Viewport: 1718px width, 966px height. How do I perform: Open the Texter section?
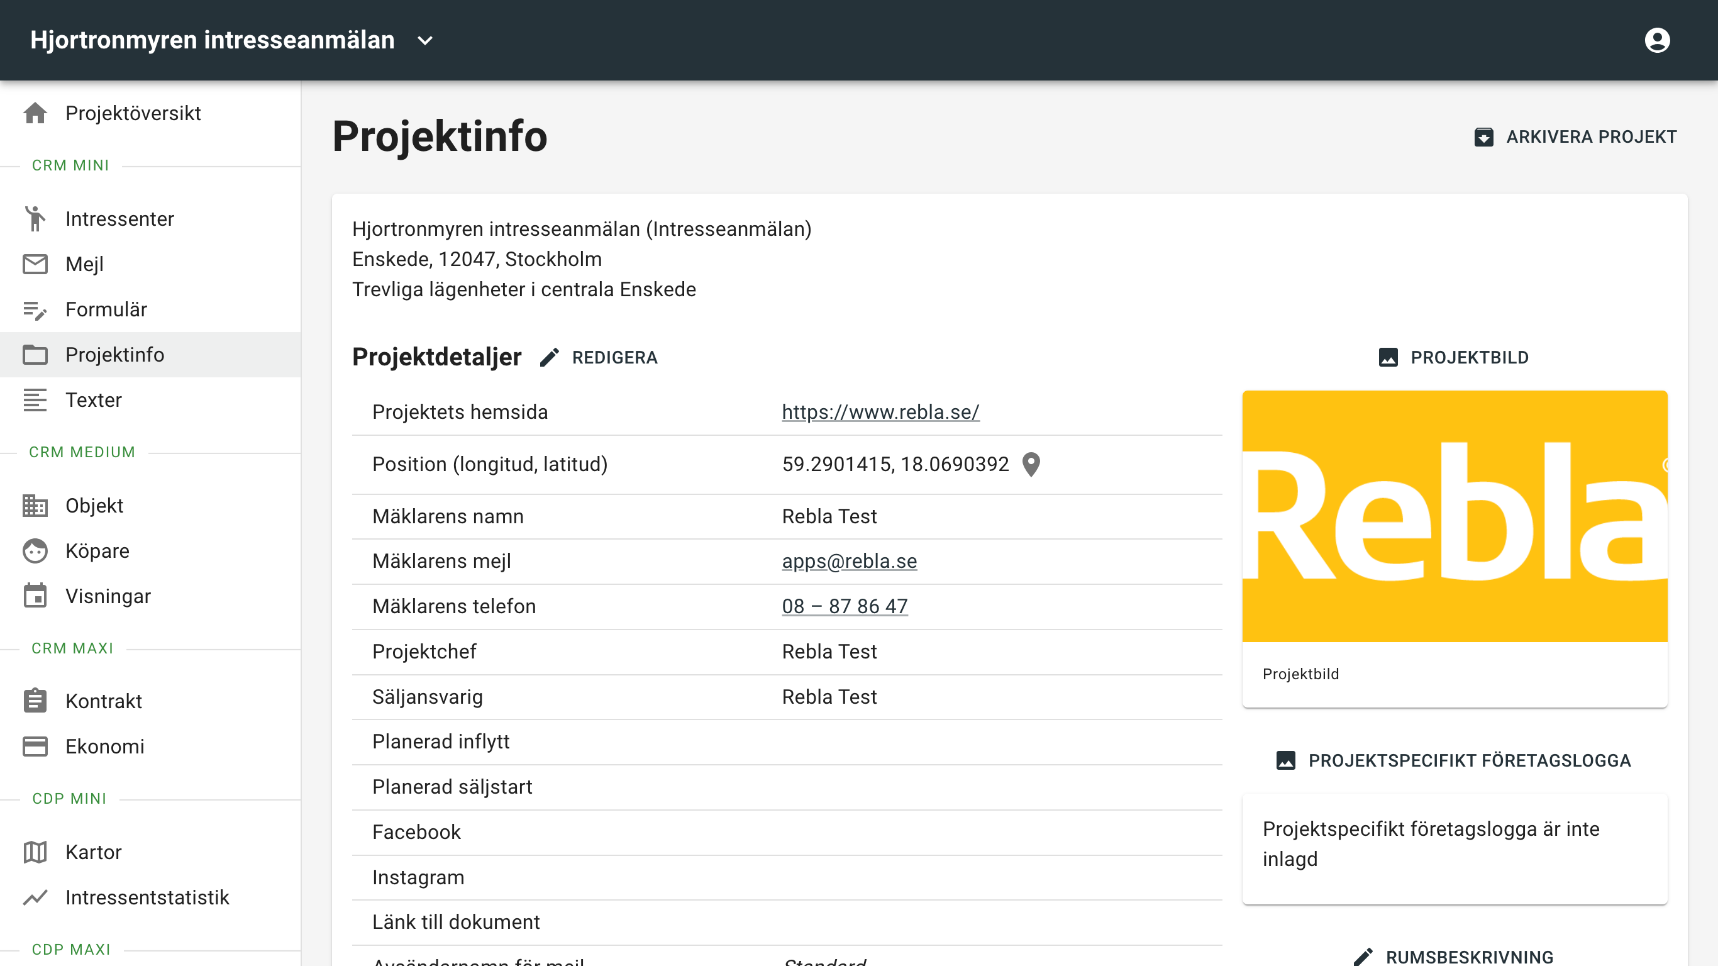tap(93, 400)
